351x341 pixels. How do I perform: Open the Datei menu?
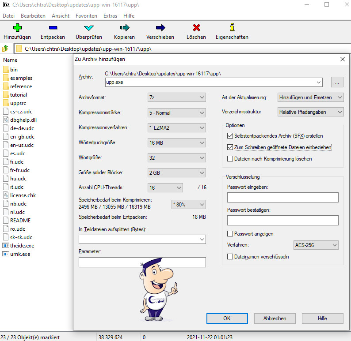pos(8,15)
